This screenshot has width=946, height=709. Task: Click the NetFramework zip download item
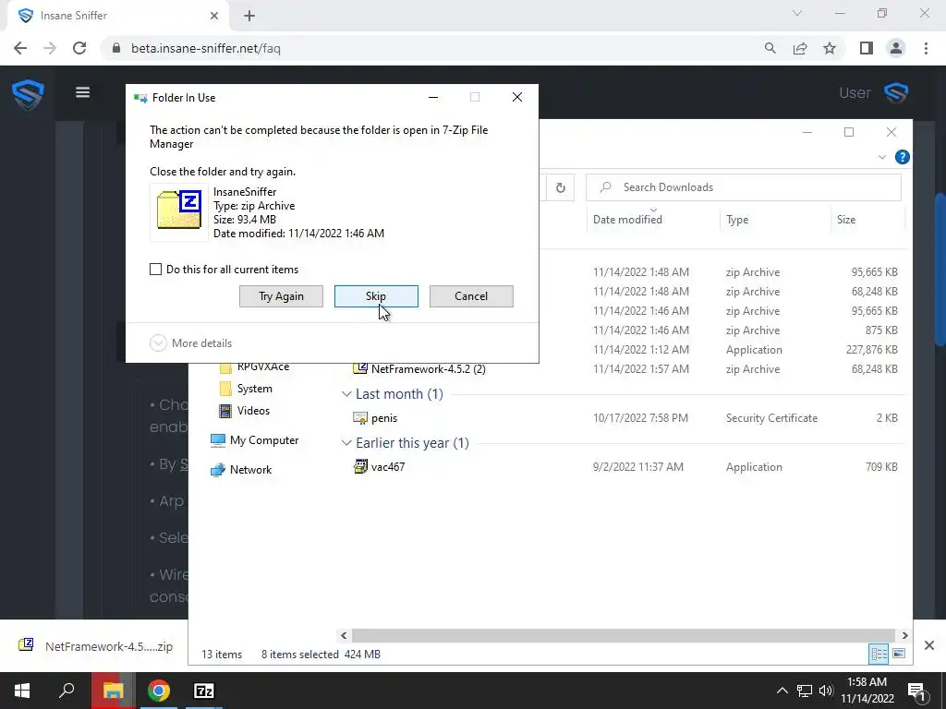[x=95, y=645]
